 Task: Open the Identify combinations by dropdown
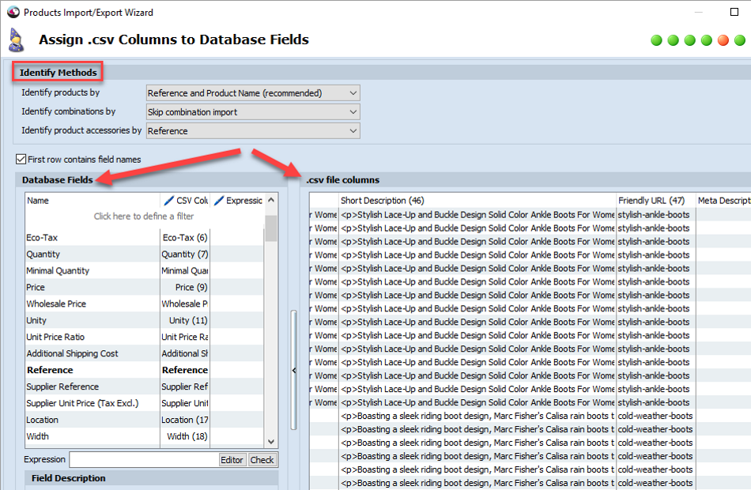coord(253,112)
